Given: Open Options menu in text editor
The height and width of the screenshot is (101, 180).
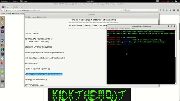Looking at the screenshot, I should pyautogui.click(x=39, y=17).
